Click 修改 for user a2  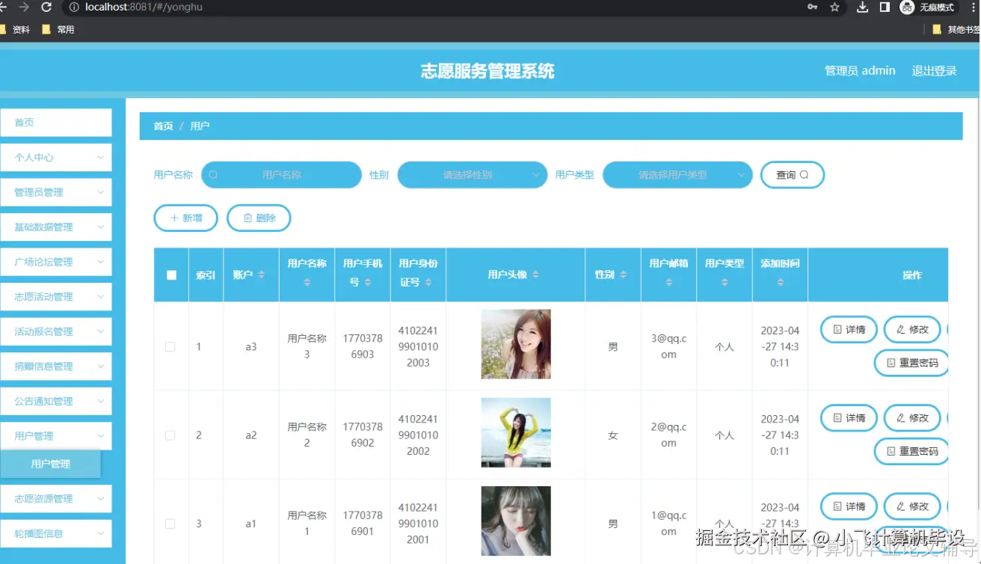(912, 418)
